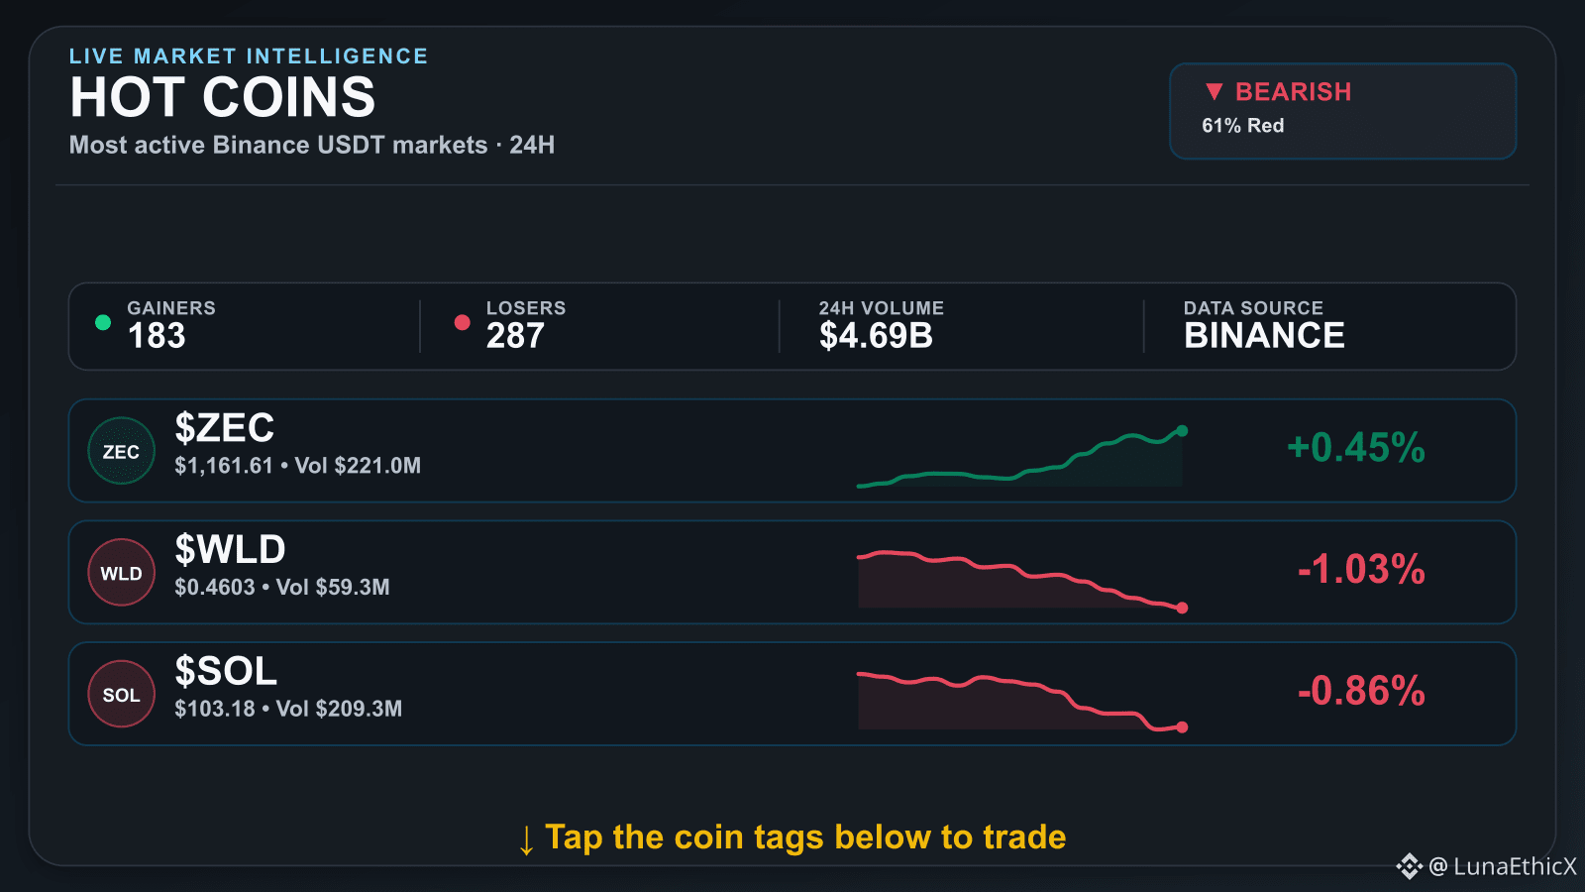The image size is (1585, 892).
Task: Click the yellow down arrow before Tap text
Action: (526, 839)
